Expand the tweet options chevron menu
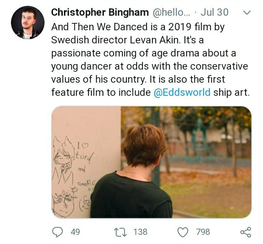This screenshot has width=263, height=244. [x=247, y=12]
